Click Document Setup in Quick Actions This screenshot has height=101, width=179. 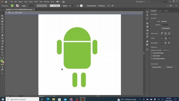[157, 67]
